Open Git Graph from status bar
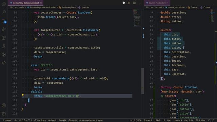Viewport: 217px width, 122px height. click(52, 120)
